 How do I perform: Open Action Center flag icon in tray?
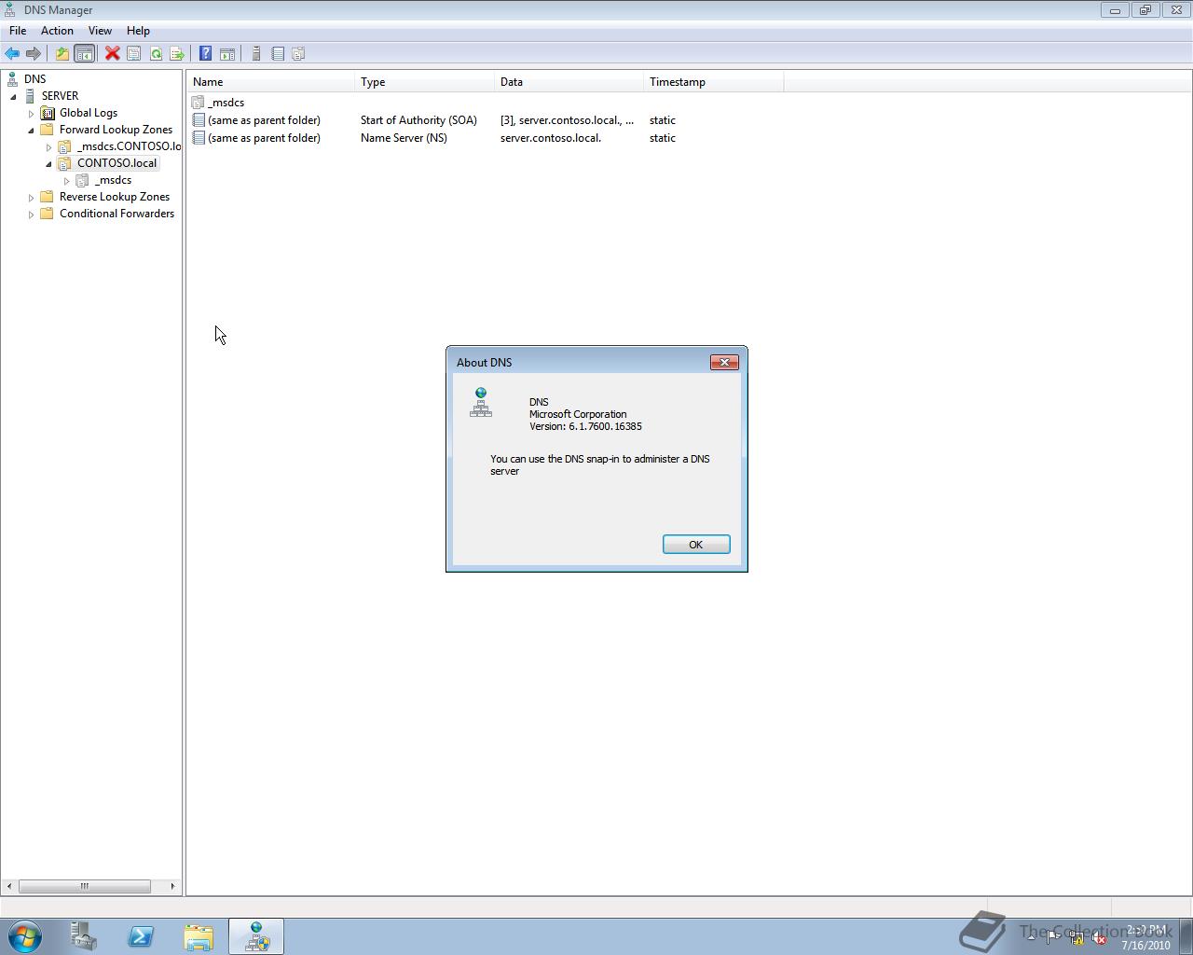(x=1053, y=938)
